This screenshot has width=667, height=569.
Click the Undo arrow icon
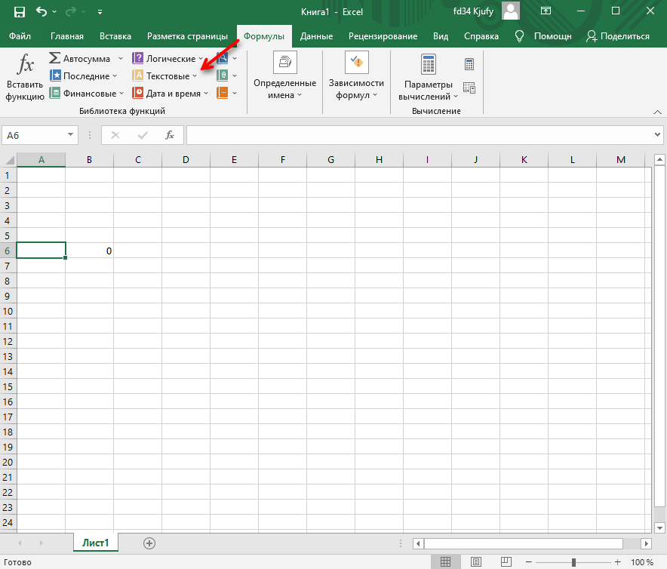pyautogui.click(x=41, y=11)
